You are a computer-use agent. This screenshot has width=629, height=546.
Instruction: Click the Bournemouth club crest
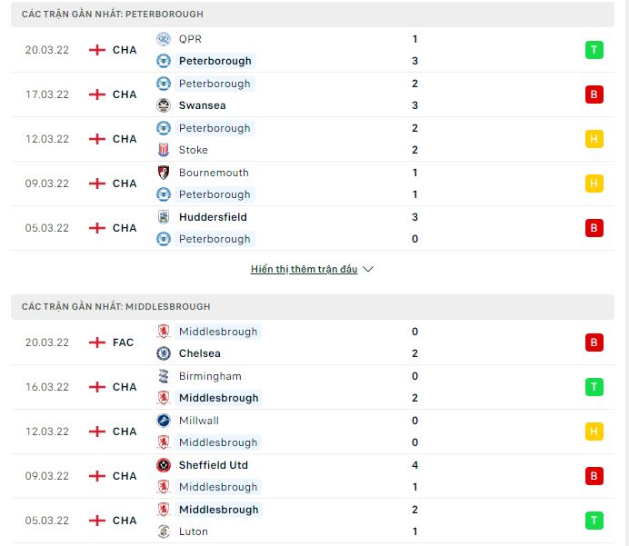[164, 173]
